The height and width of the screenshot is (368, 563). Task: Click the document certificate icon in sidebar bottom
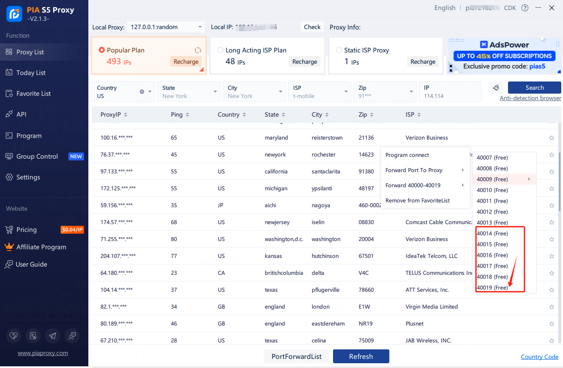click(33, 335)
